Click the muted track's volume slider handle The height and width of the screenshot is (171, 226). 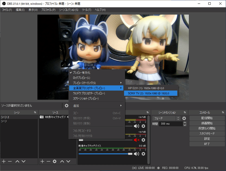point(81,140)
